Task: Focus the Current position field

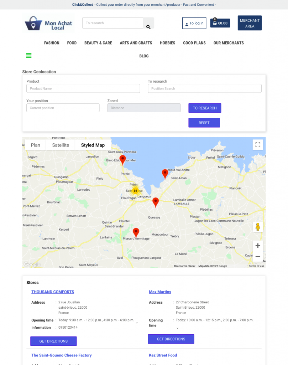Action: [63, 108]
